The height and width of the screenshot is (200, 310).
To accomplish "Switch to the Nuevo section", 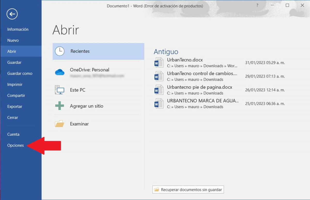I will coord(13,40).
